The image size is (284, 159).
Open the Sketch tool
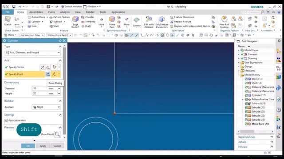tap(8, 21)
